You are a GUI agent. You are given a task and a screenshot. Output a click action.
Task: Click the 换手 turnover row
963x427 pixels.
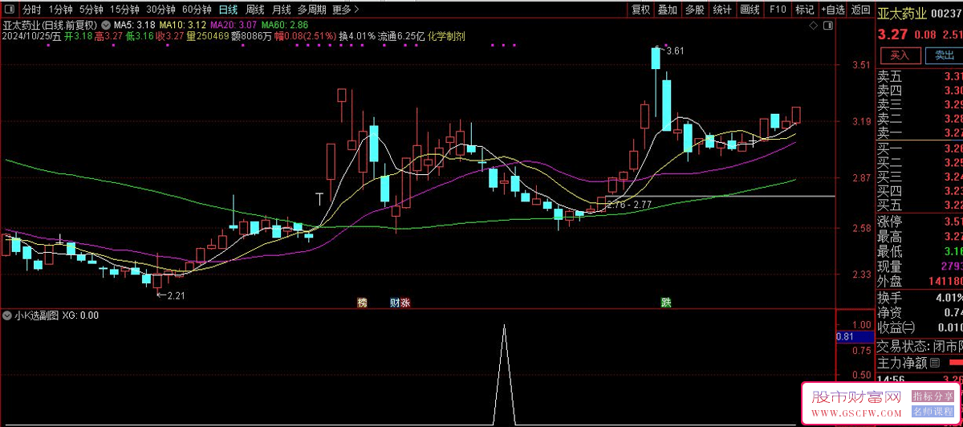pos(920,297)
